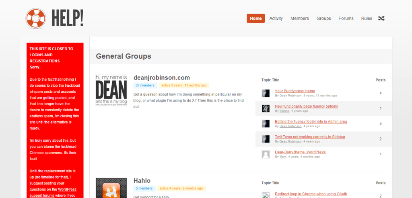Click the Hahlo group avatar image
Viewport: 412px width, 198px height.
[x=111, y=188]
